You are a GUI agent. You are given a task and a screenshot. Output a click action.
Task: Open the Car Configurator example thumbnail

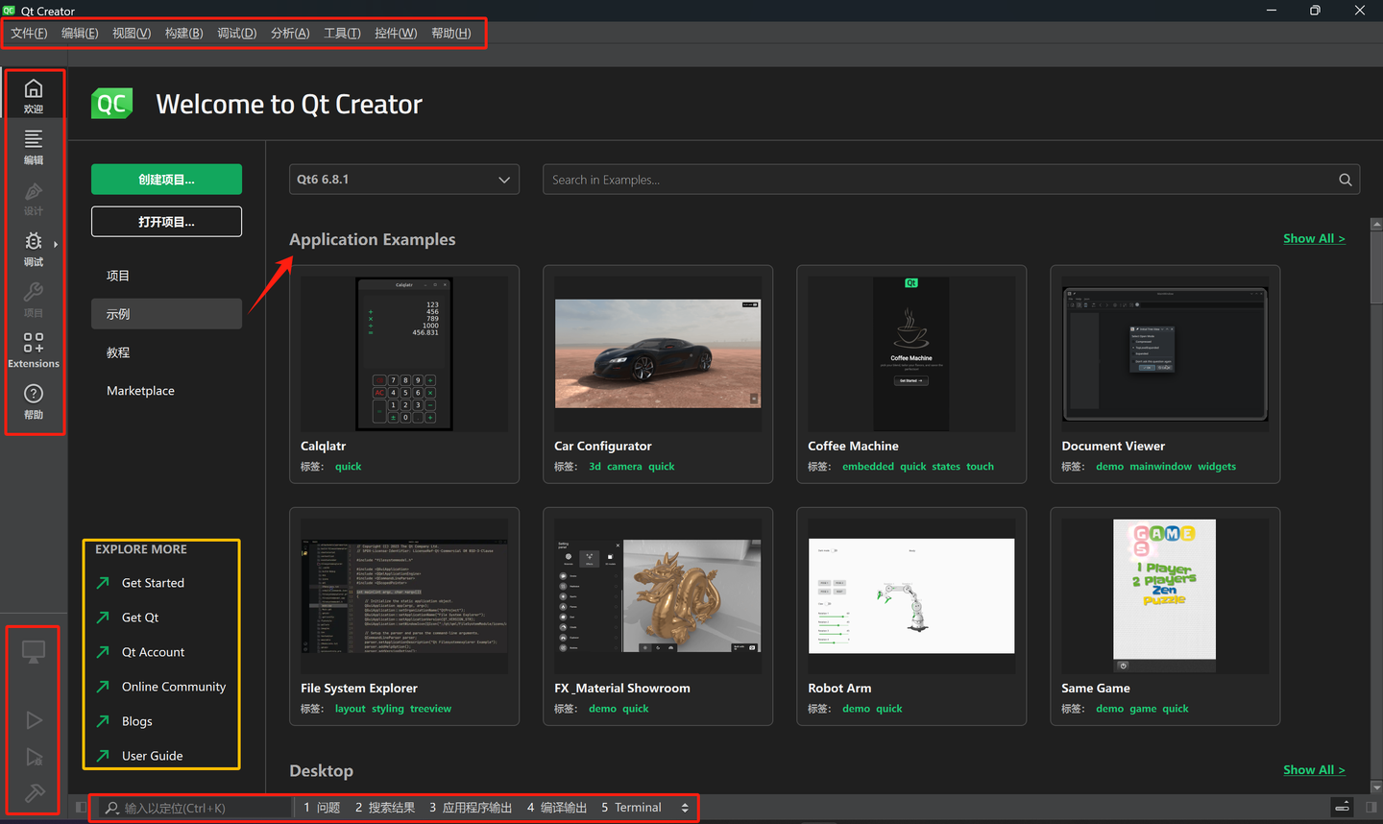[x=658, y=353]
